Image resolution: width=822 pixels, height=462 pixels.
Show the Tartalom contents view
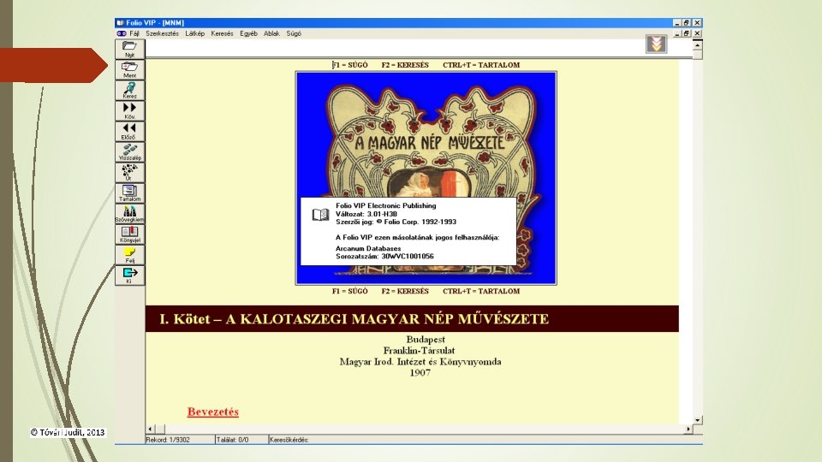pyautogui.click(x=129, y=192)
